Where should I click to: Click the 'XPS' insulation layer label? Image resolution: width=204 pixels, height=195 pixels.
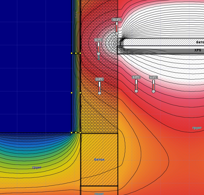(198, 50)
